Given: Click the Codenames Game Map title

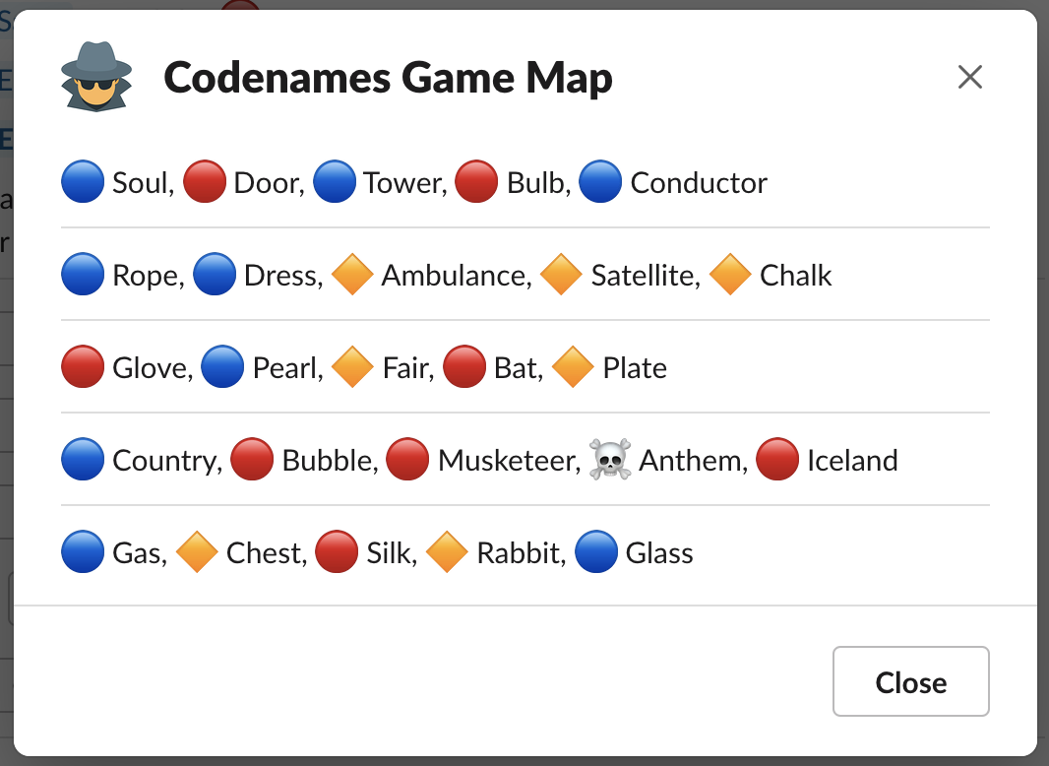Looking at the screenshot, I should [389, 78].
